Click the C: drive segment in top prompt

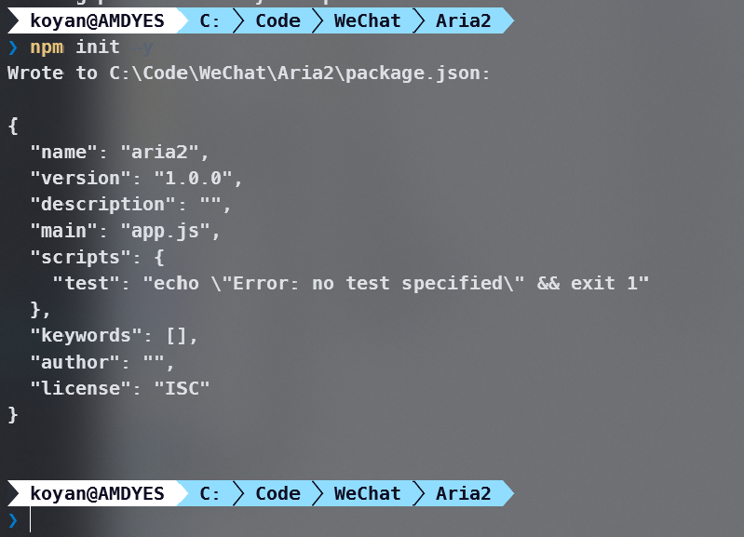click(210, 20)
